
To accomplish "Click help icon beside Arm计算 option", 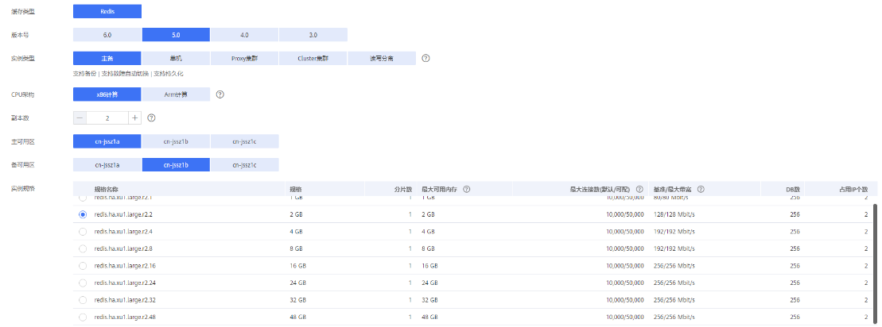I will [220, 94].
